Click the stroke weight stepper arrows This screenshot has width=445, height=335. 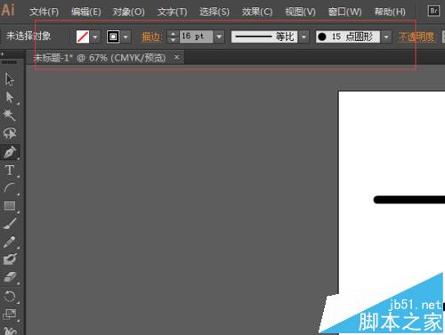[173, 37]
